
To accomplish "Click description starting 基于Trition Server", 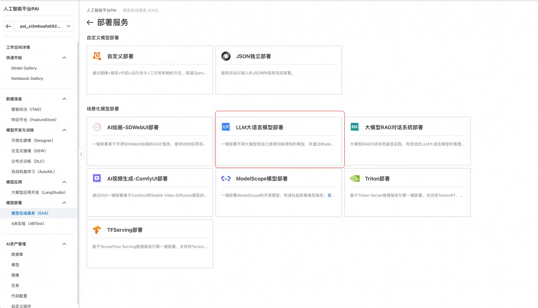I will [x=407, y=195].
